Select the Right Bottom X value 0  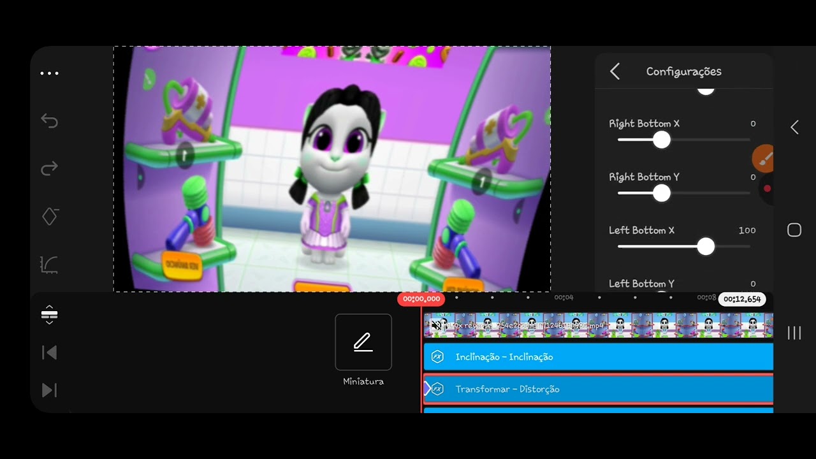(x=753, y=124)
